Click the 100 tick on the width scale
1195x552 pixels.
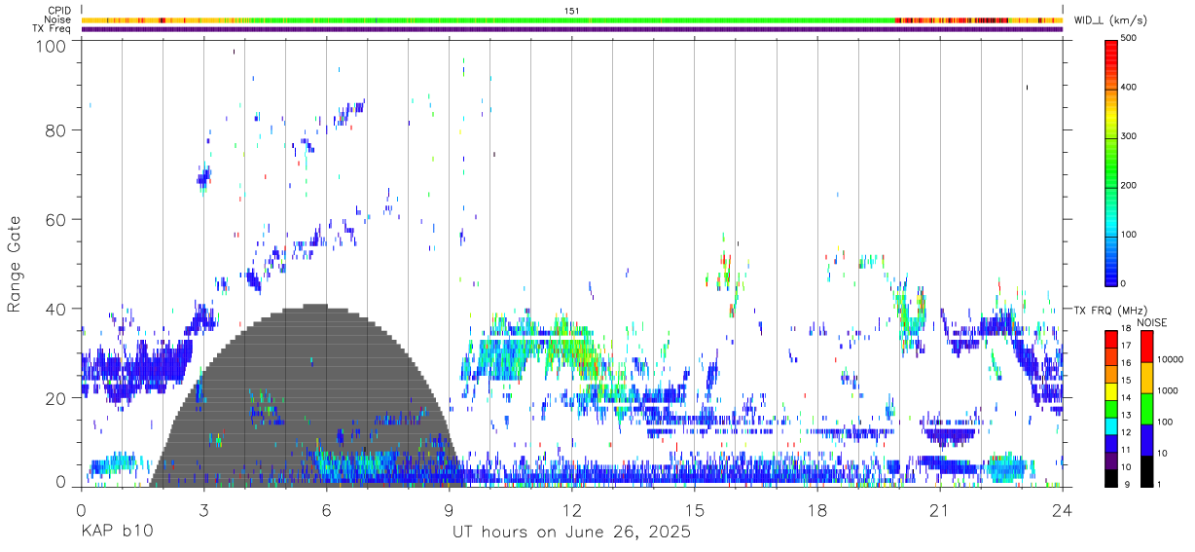pos(1130,235)
